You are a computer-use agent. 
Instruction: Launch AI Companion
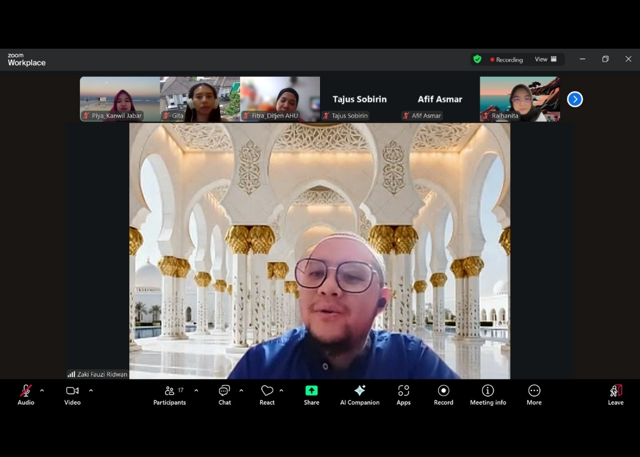tap(360, 394)
